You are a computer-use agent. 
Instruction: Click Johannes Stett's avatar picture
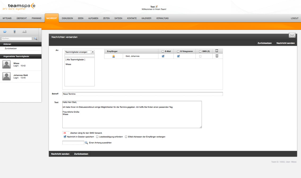(7, 76)
